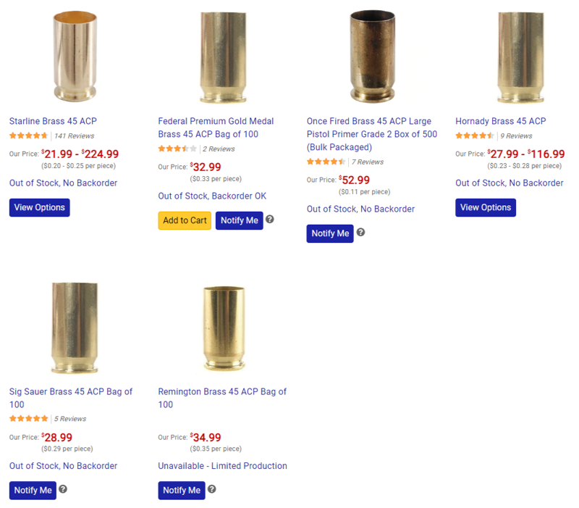This screenshot has width=579, height=508.
Task: Click Hornady Brass star rating
Action: pyautogui.click(x=474, y=136)
